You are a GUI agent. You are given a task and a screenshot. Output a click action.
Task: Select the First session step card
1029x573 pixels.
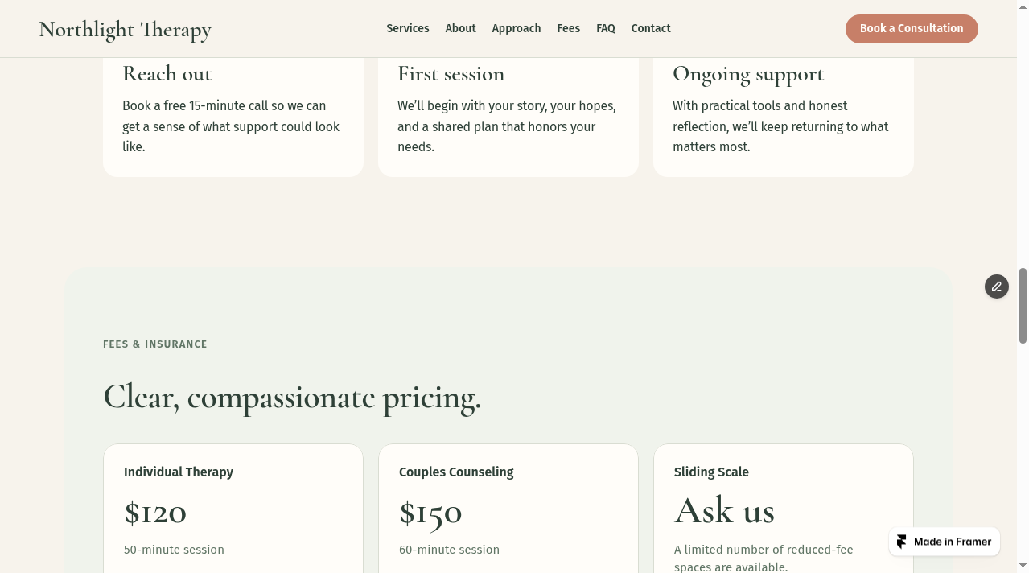tap(508, 117)
